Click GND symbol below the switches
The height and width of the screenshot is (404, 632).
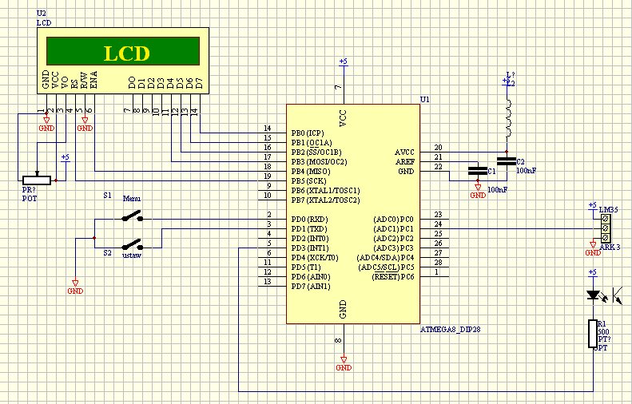click(x=75, y=287)
